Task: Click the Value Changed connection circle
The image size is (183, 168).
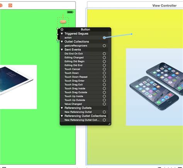Action: [104, 104]
